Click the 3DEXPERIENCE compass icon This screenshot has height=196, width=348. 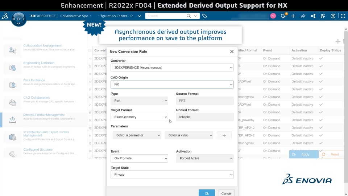19,19
